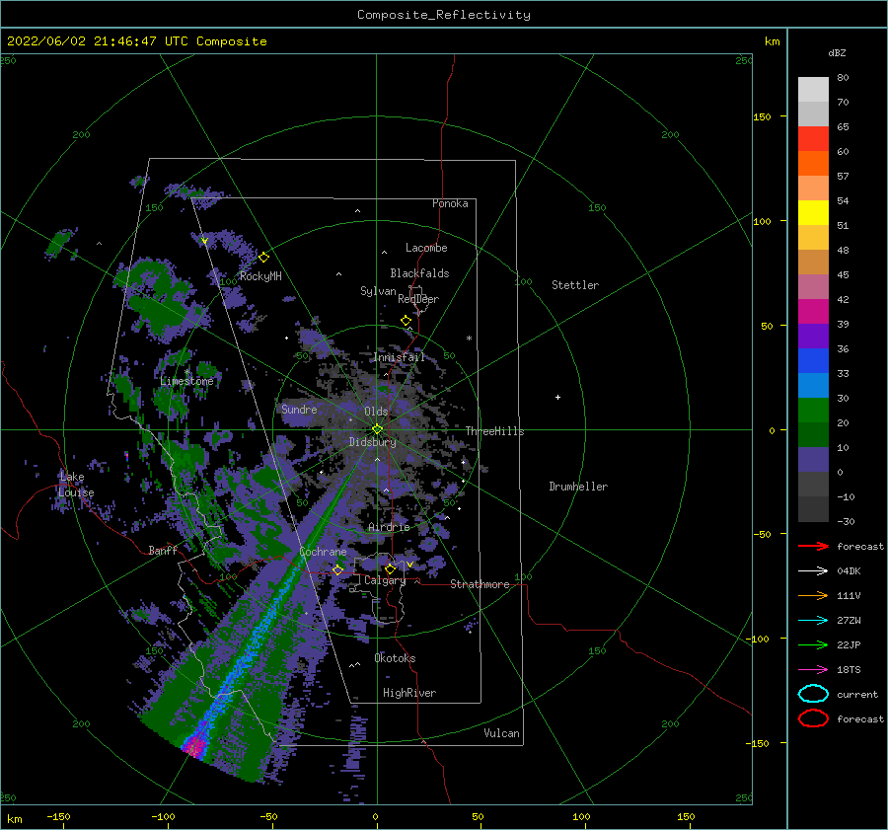
Task: Select the Drumheller label
Action: pyautogui.click(x=577, y=487)
